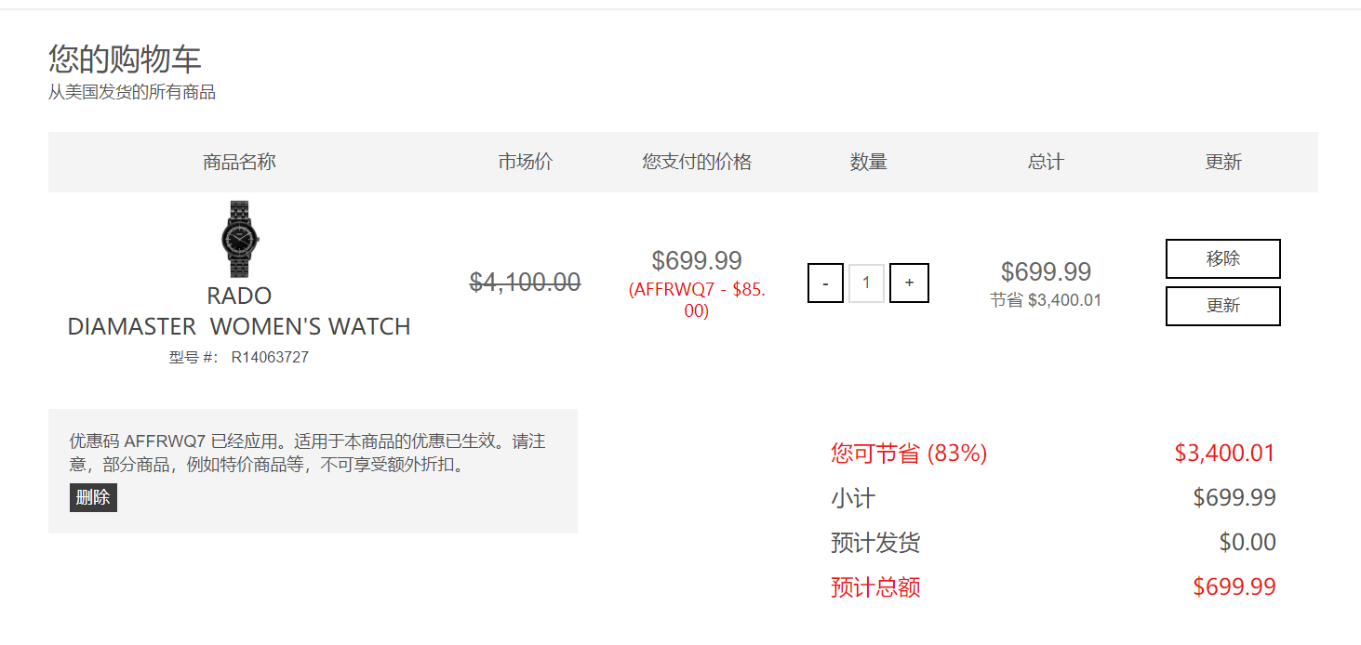Click the 您支付的价格 column header

click(x=697, y=162)
